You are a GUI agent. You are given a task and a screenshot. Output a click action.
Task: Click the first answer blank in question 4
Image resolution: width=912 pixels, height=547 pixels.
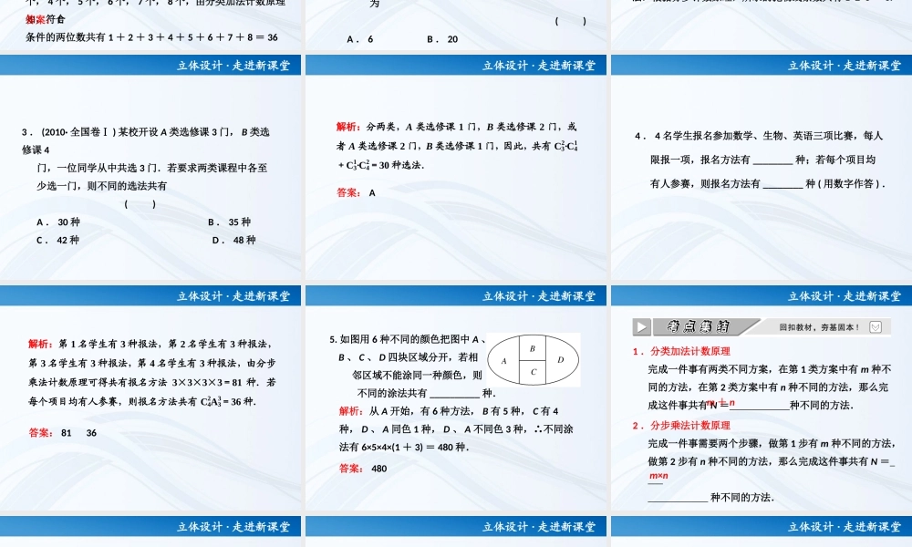772,160
